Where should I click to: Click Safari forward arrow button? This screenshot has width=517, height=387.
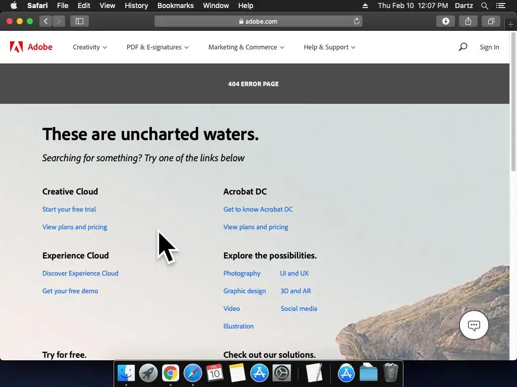[x=59, y=21]
